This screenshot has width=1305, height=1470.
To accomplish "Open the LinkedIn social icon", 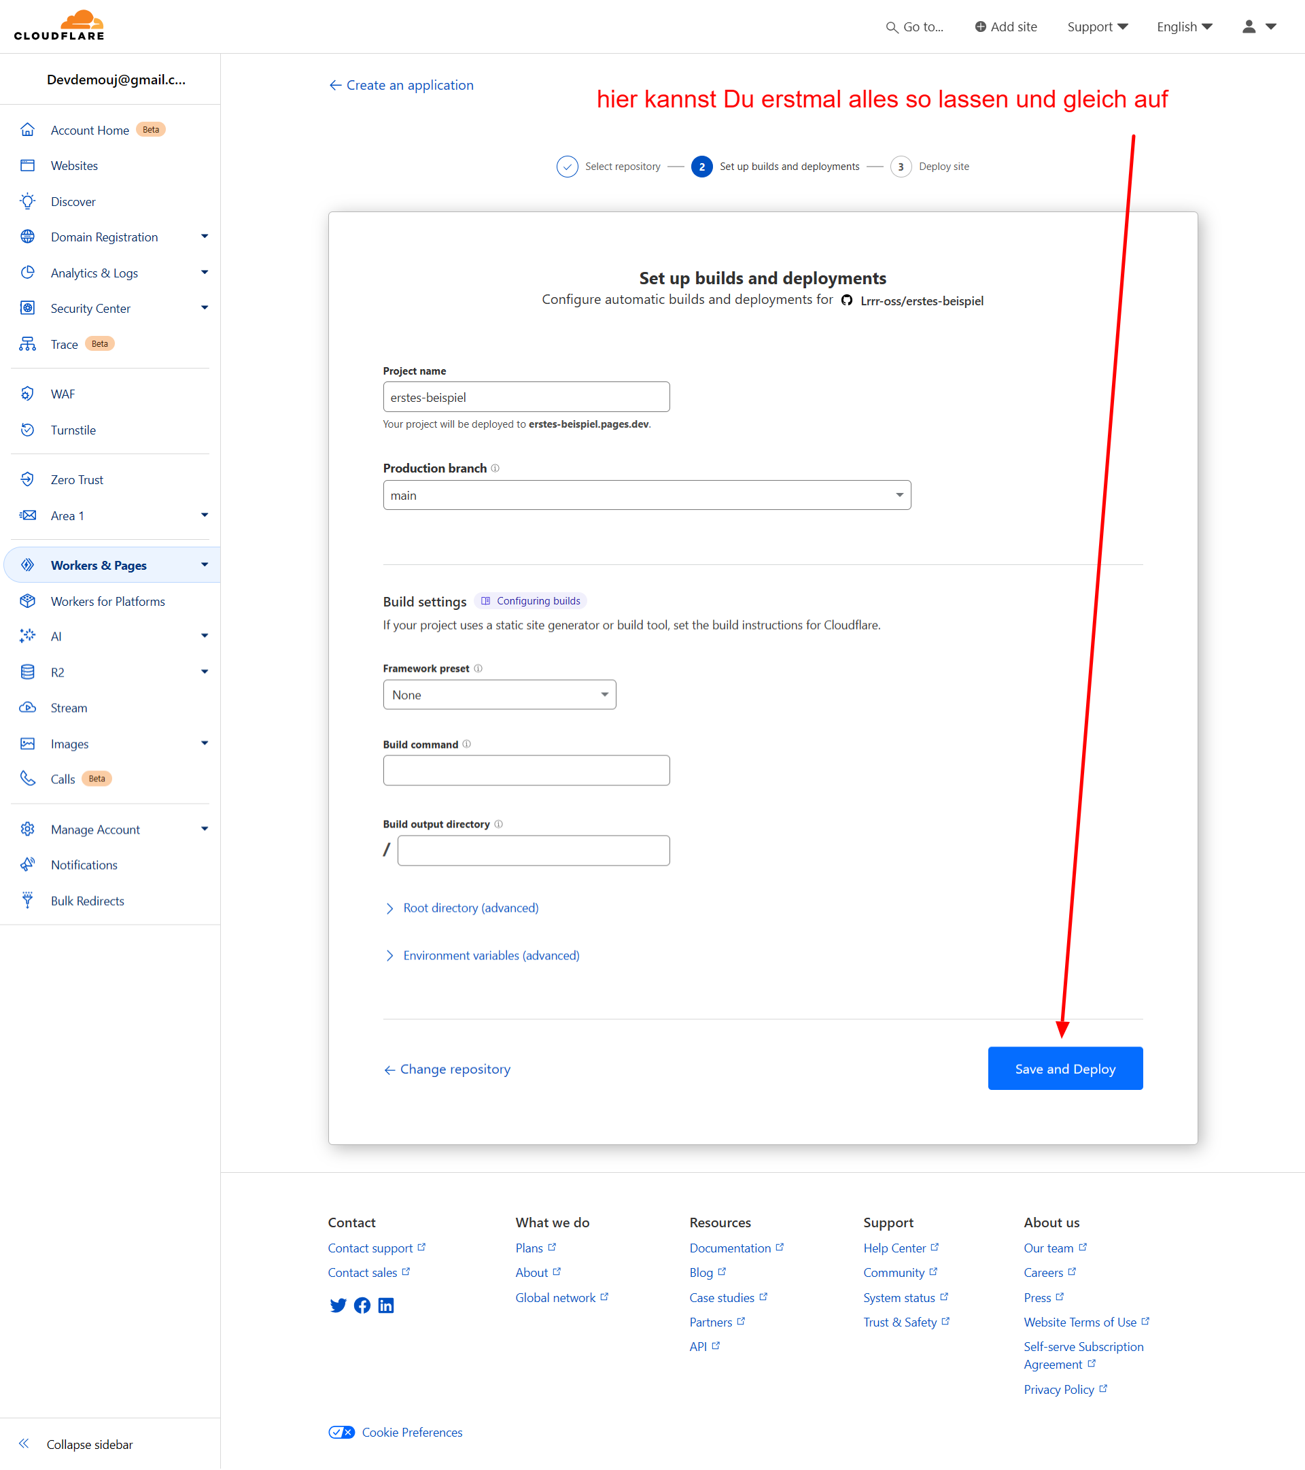I will (x=386, y=1305).
